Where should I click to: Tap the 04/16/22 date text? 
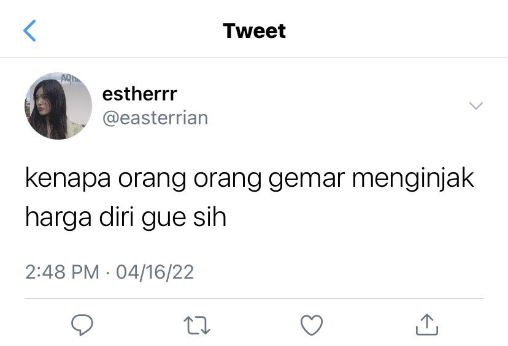[155, 272]
